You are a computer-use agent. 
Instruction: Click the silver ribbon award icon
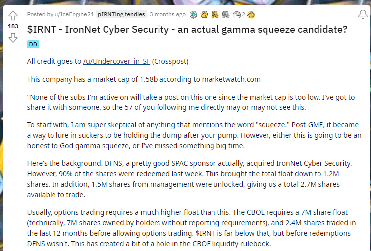point(225,15)
